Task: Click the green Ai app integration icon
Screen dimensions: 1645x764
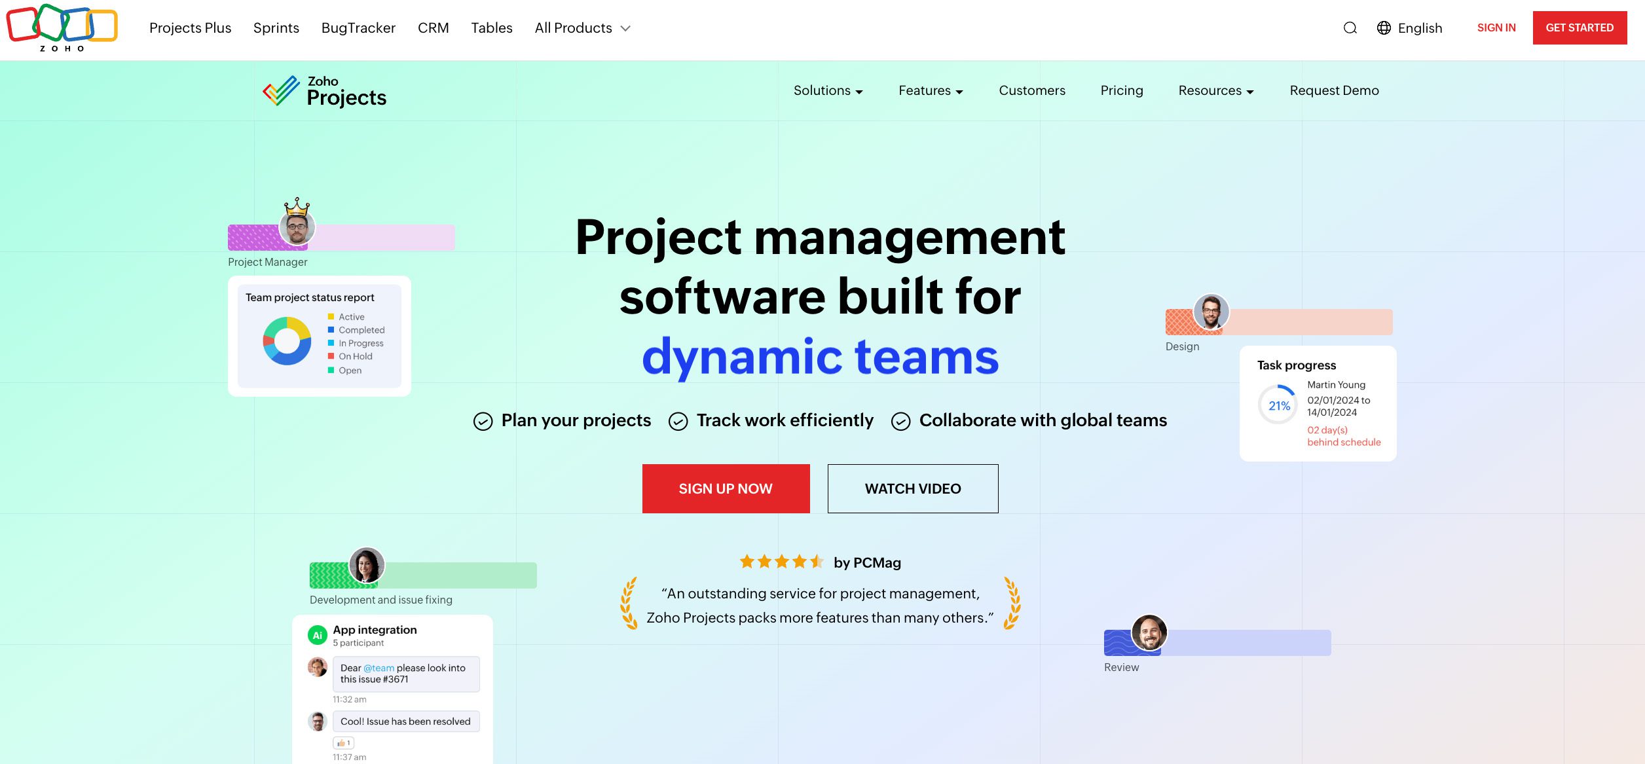Action: [317, 635]
